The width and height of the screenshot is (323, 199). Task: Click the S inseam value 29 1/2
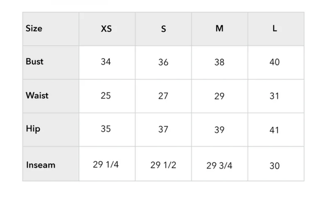click(163, 165)
